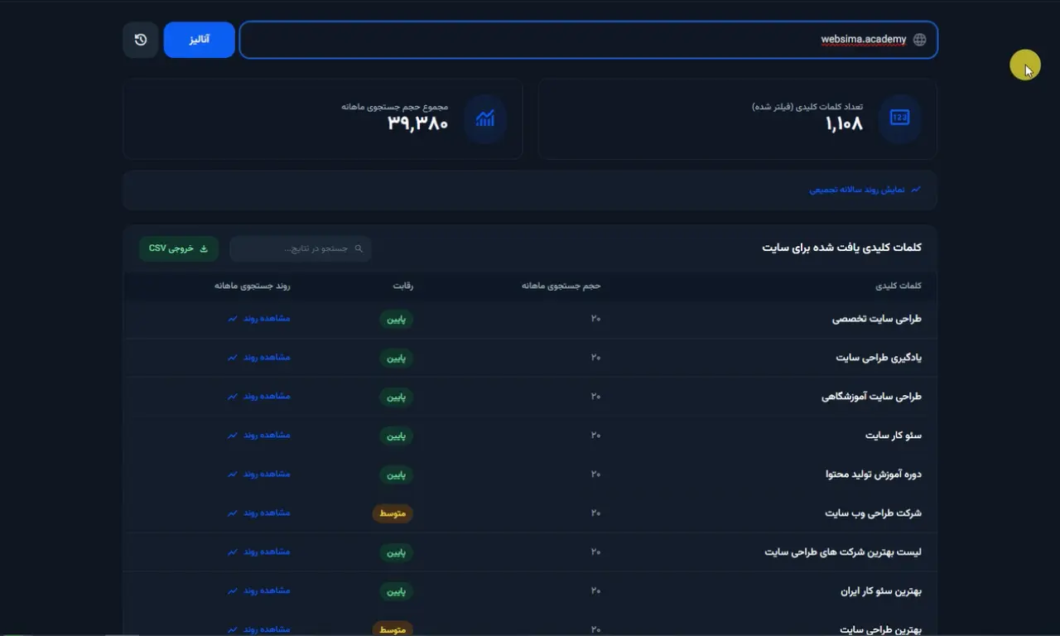1060x636 pixels.
Task: Focus the websima.academy domain input field
Action: [580, 40]
